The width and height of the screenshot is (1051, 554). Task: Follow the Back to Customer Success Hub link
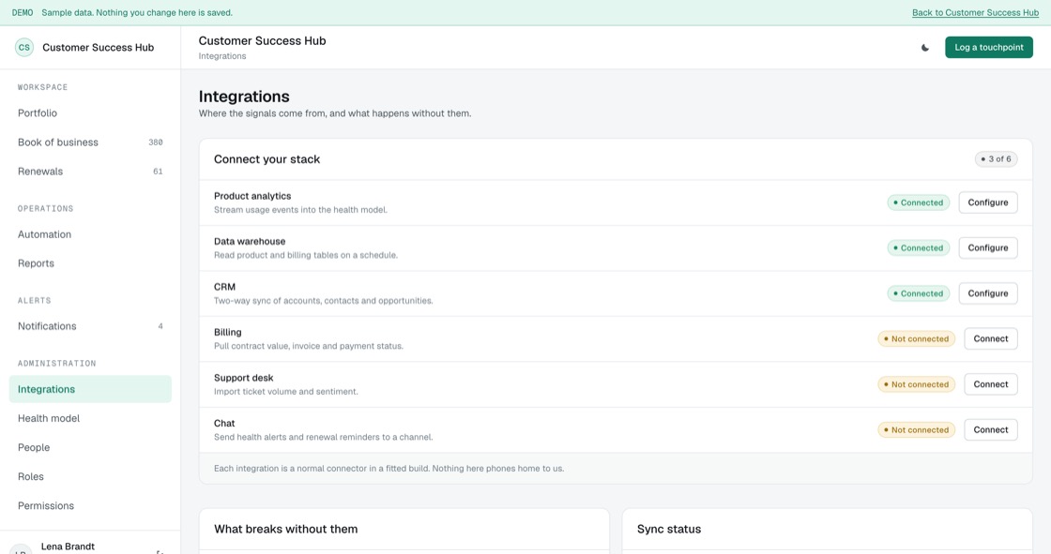[x=975, y=13]
